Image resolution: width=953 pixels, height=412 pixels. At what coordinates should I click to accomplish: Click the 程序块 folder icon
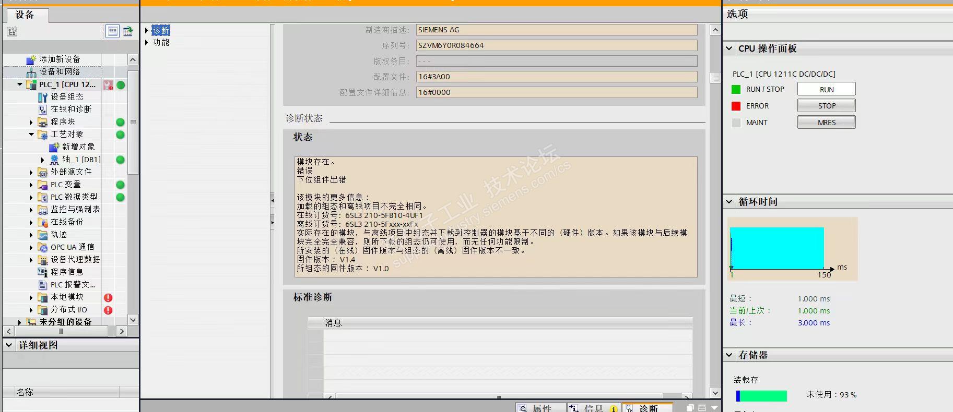pyautogui.click(x=43, y=122)
